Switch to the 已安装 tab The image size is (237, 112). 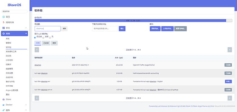pyautogui.click(x=46, y=43)
